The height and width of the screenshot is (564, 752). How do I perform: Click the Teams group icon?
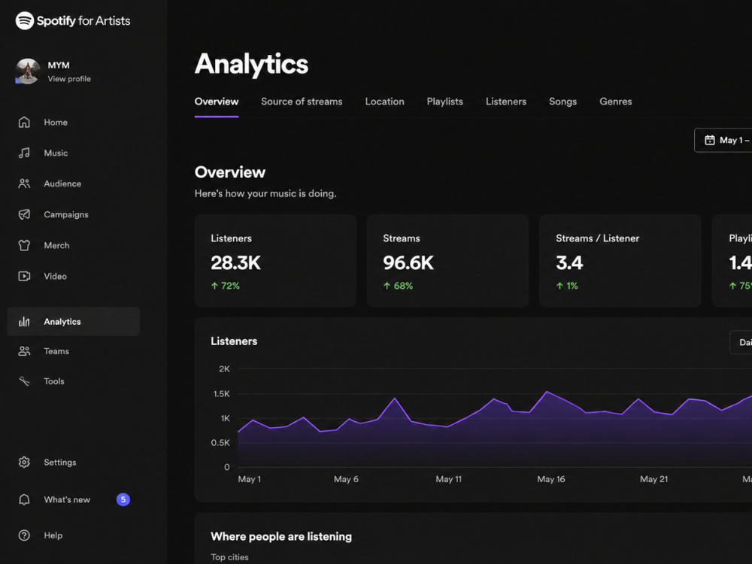point(24,351)
